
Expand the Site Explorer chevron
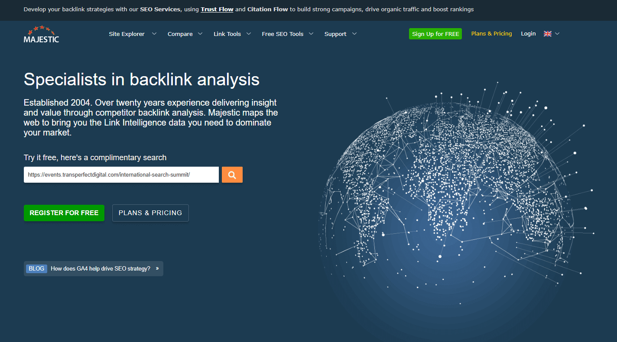(154, 34)
